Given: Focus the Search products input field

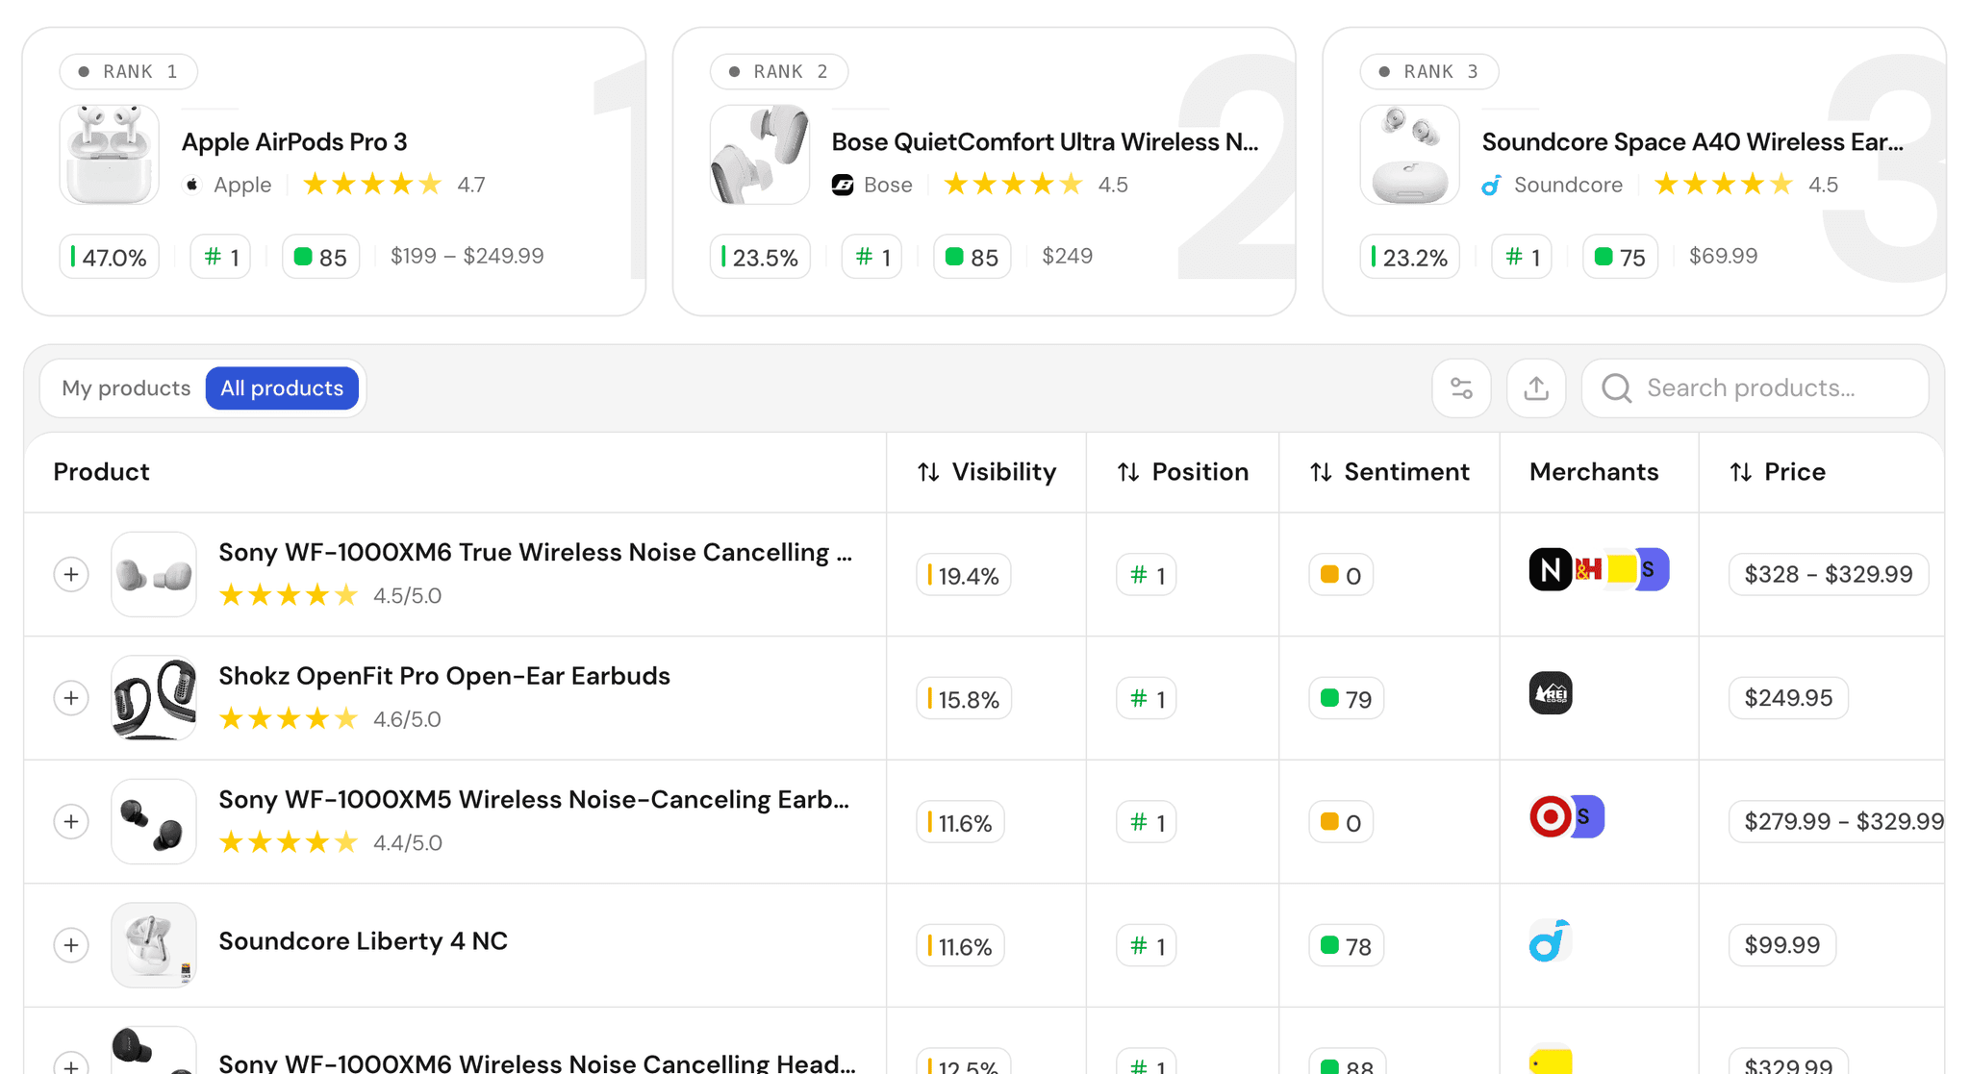Looking at the screenshot, I should pyautogui.click(x=1755, y=388).
